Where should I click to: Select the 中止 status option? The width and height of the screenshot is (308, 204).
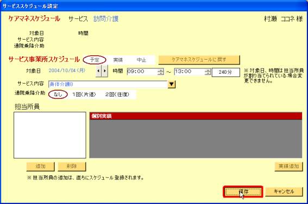[x=141, y=60]
